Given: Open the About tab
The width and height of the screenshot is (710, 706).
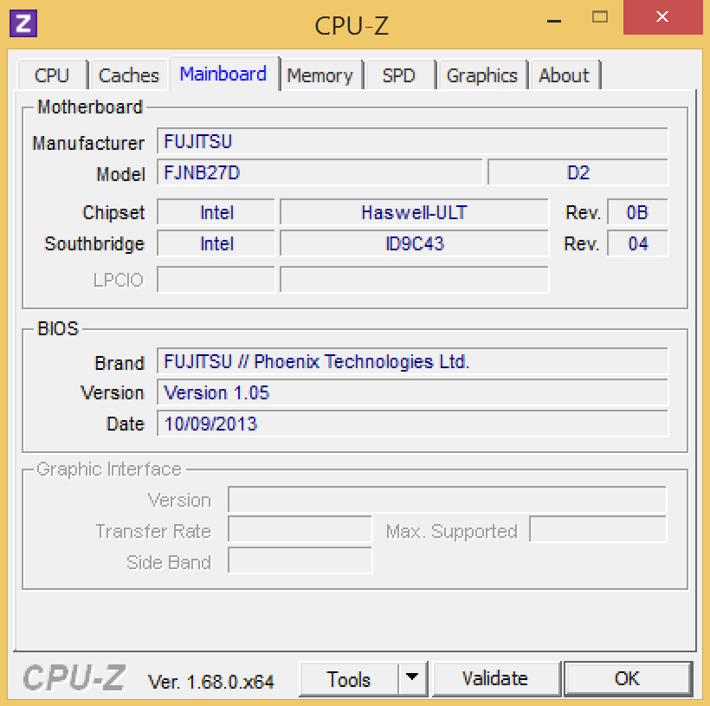Looking at the screenshot, I should point(565,75).
